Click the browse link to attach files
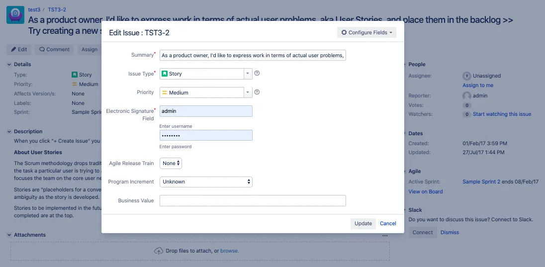 (x=229, y=251)
